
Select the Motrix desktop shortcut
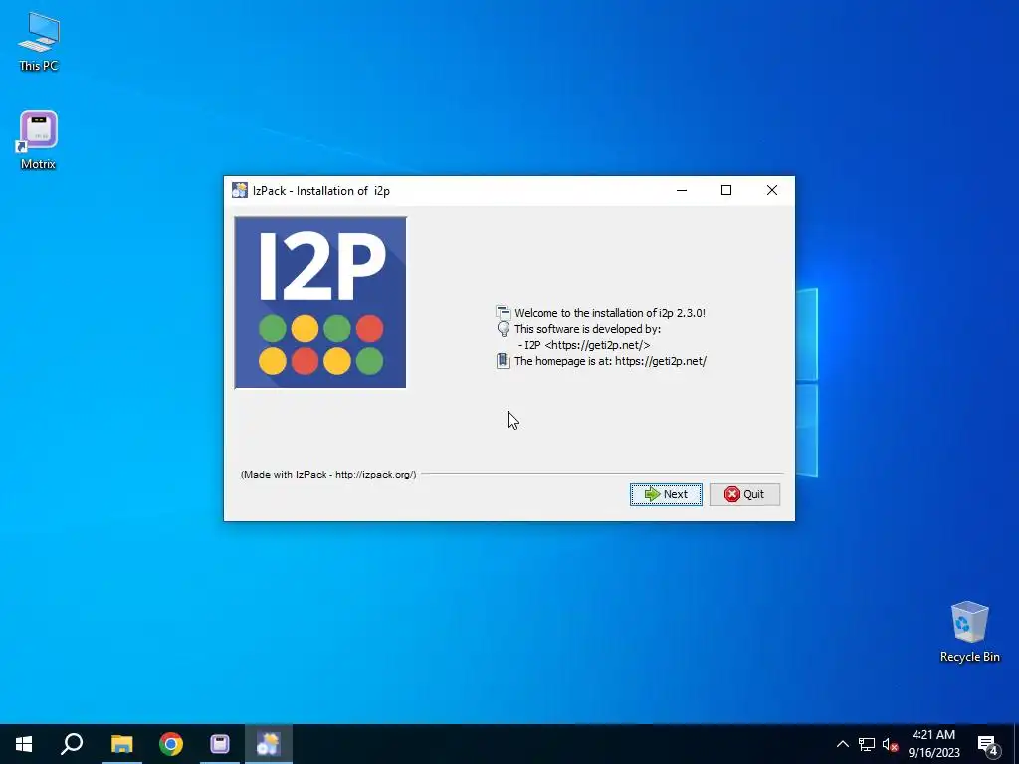pyautogui.click(x=39, y=140)
